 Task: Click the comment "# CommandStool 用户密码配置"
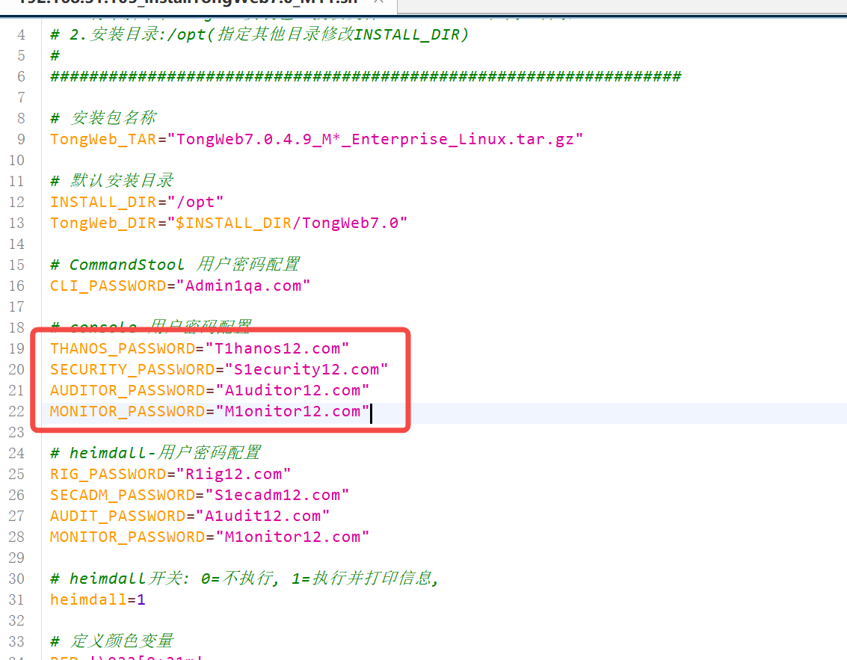175,265
